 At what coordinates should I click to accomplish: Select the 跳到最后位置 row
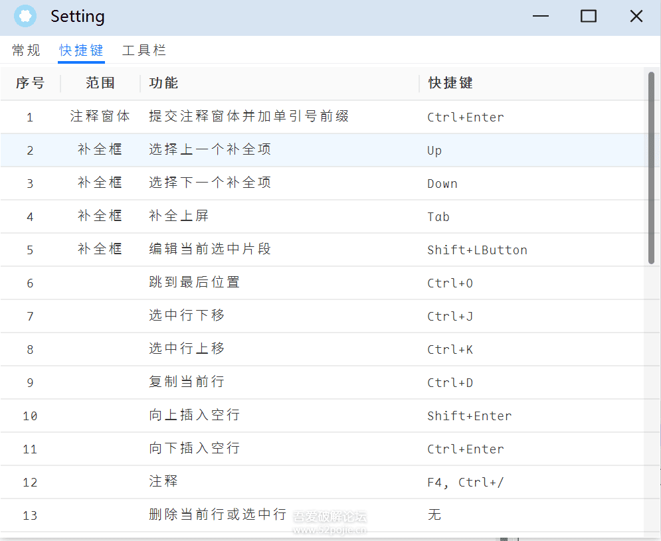194,283
